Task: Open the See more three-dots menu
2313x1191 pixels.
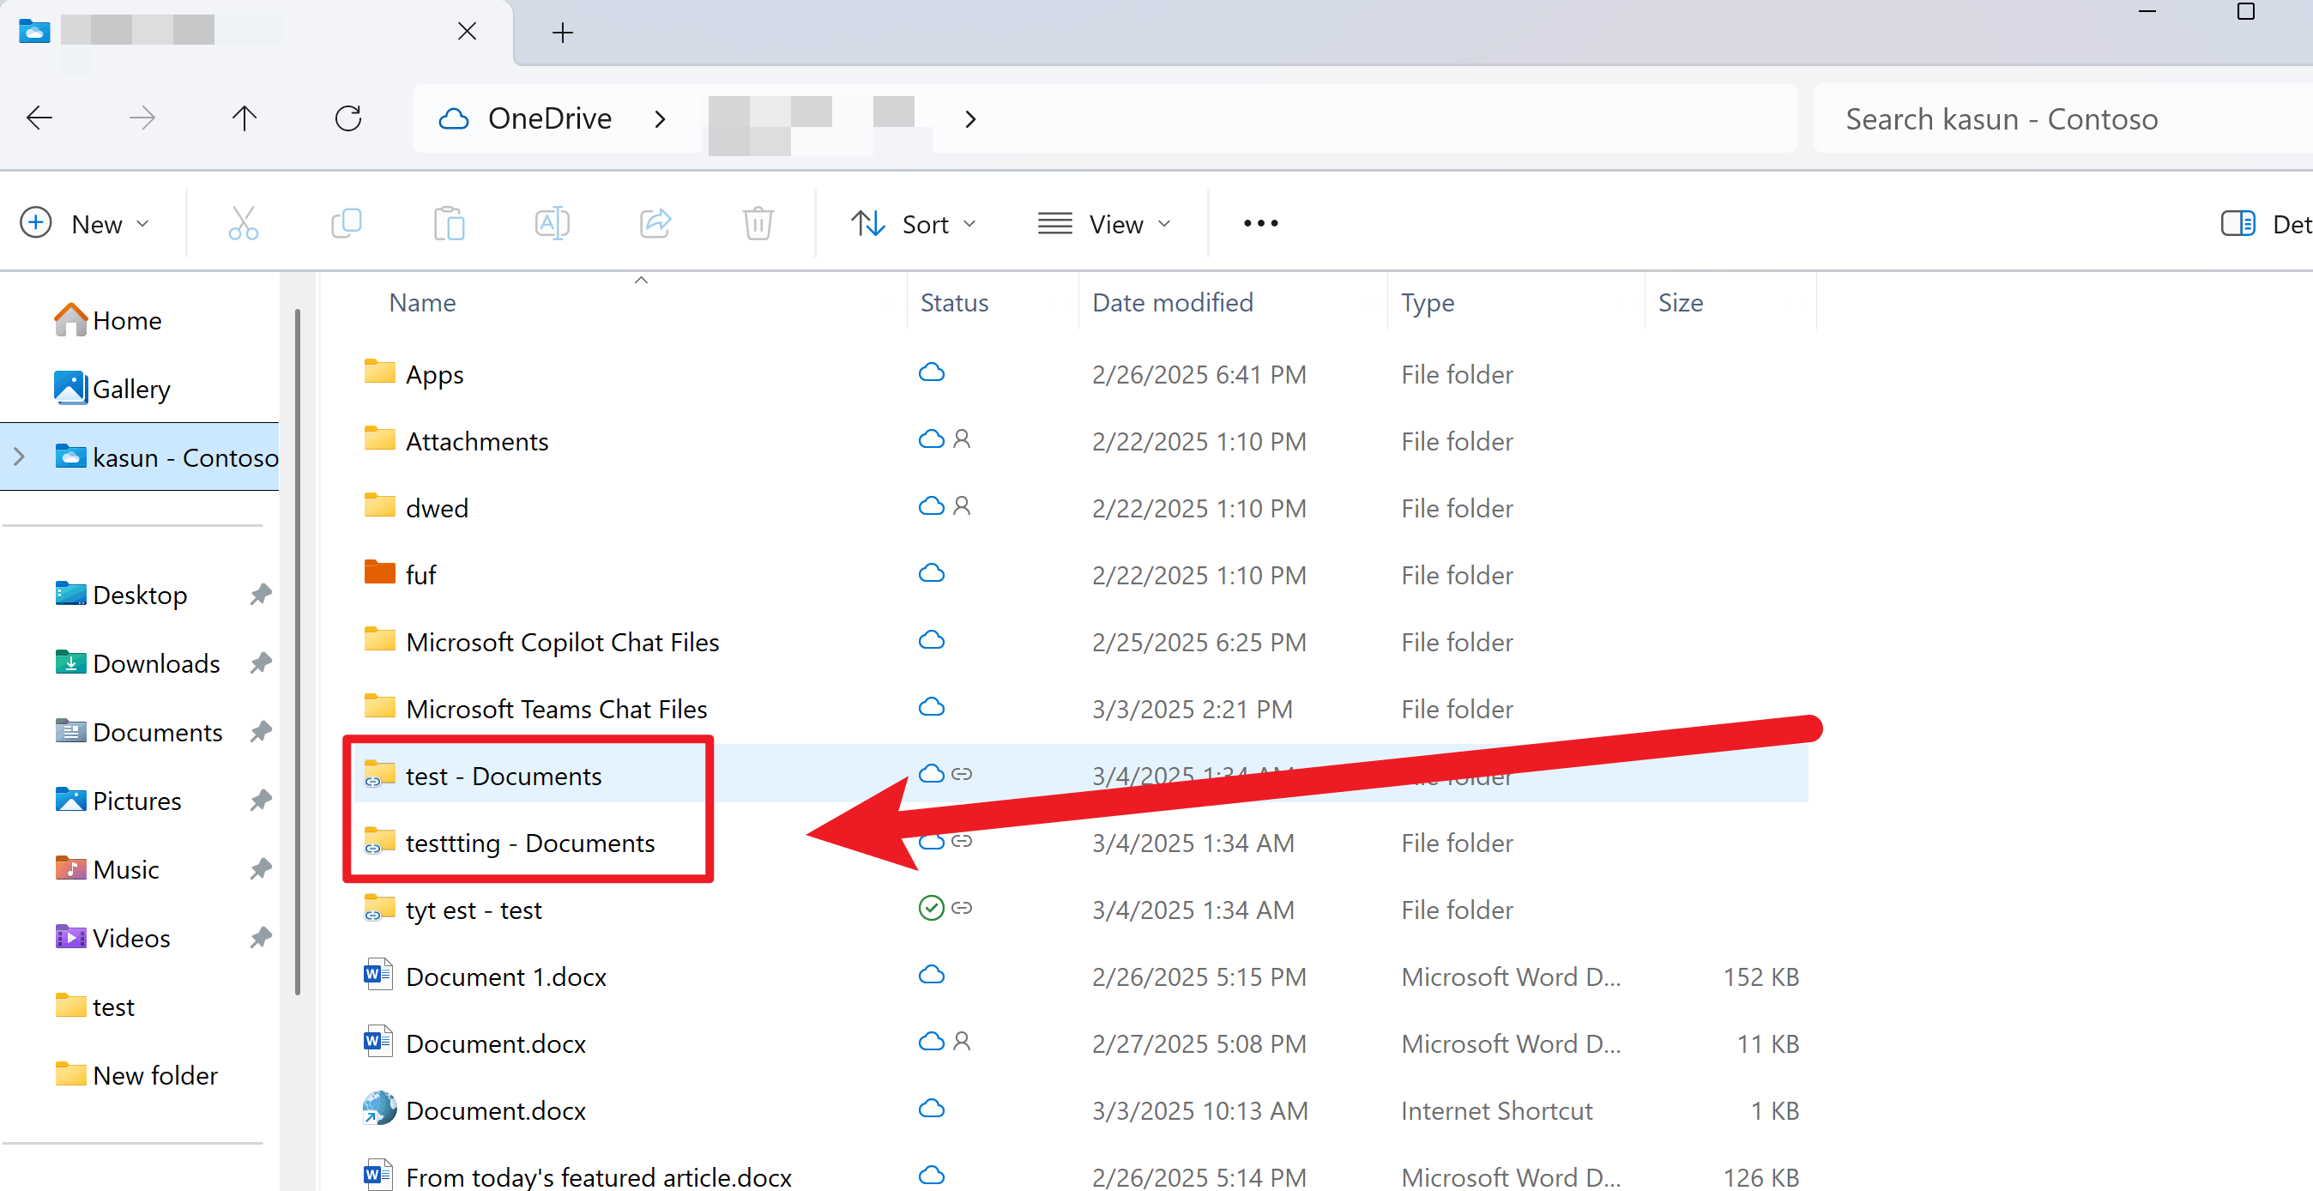Action: pos(1259,223)
